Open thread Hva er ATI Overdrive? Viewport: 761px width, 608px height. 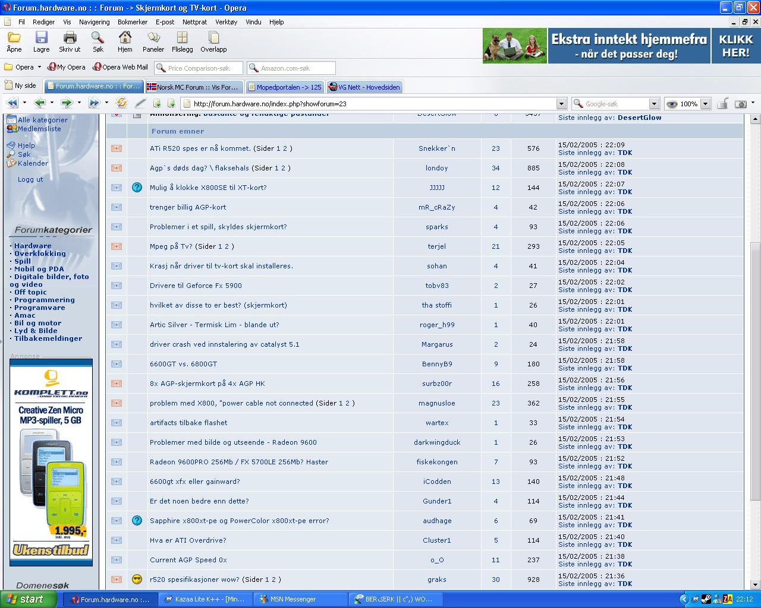pyautogui.click(x=188, y=540)
